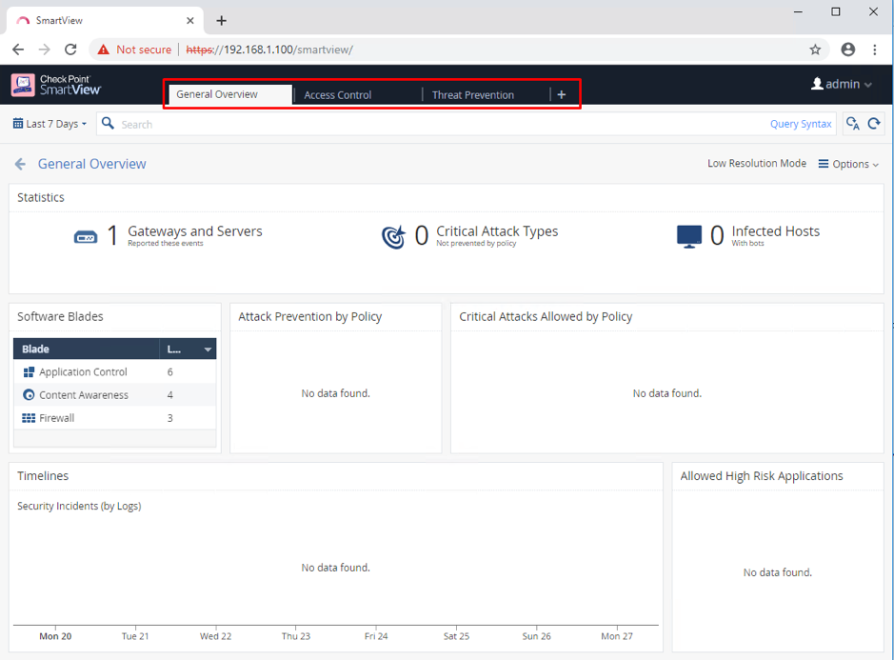Refresh the SmartView query results
Viewport: 894px width, 660px height.
(874, 123)
